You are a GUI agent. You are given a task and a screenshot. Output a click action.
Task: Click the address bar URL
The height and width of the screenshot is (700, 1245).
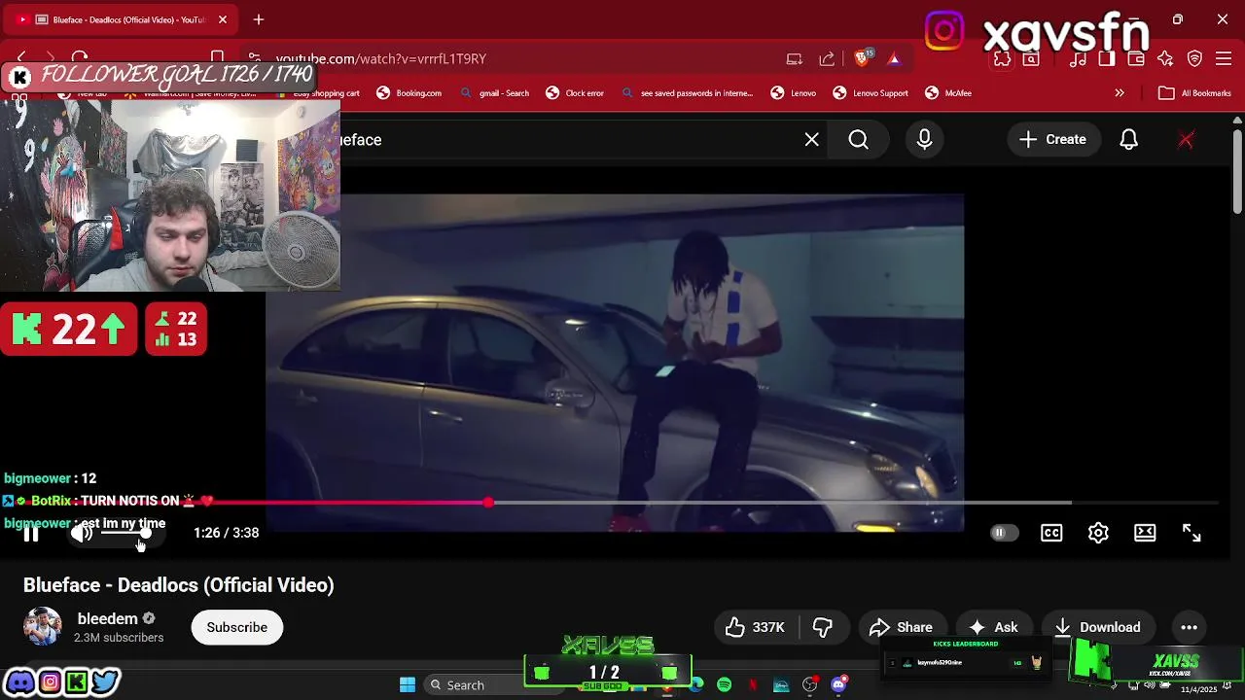[381, 59]
